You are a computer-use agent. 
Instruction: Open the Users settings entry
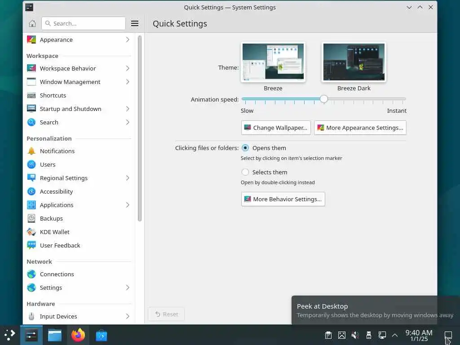click(79, 164)
